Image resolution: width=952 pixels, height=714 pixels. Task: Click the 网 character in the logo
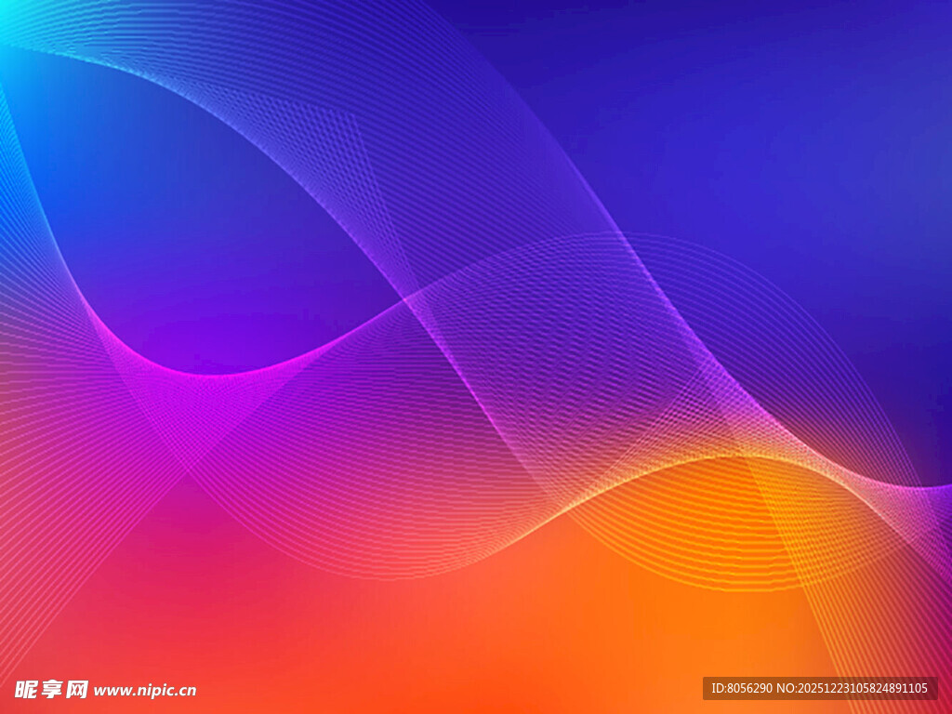(77, 689)
